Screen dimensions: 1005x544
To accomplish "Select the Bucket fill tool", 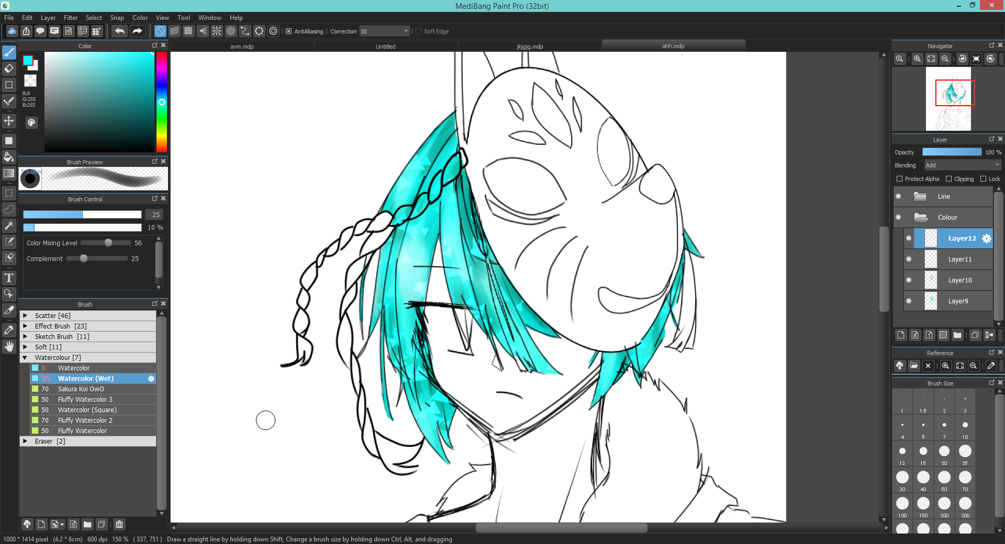I will click(x=9, y=157).
